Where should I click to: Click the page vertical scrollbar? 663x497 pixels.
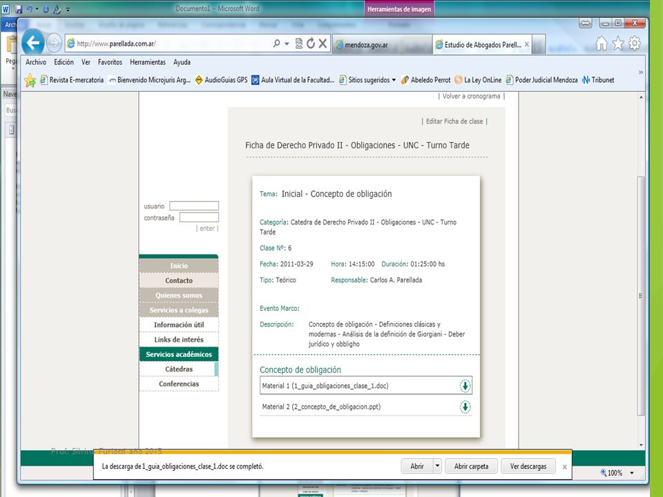coord(641,296)
